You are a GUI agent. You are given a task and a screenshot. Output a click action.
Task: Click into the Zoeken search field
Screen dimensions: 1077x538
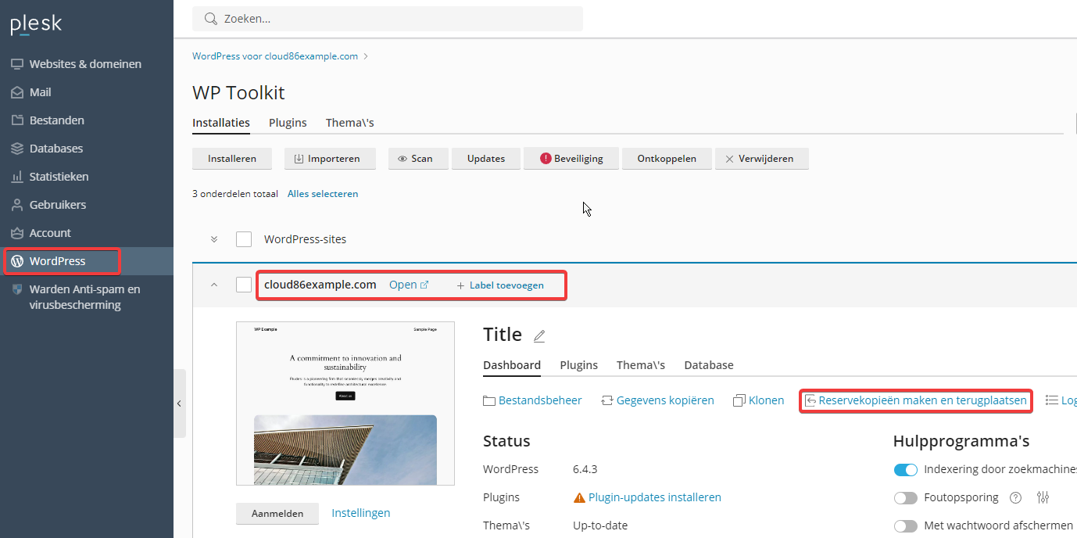point(388,19)
